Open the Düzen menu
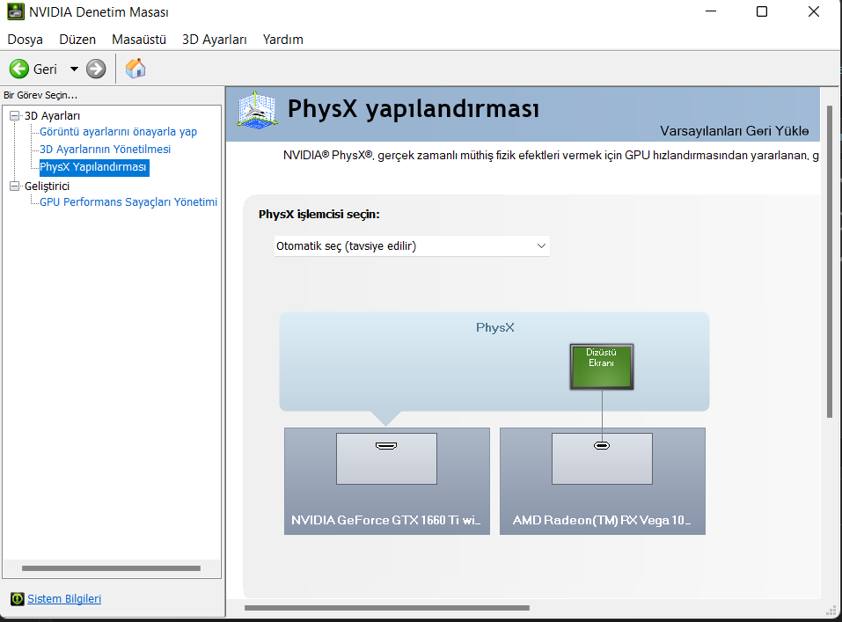The image size is (842, 622). (77, 40)
